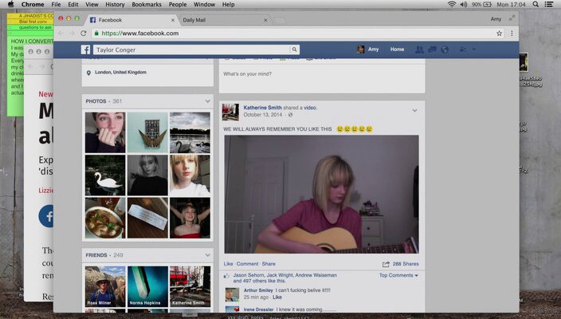Open the Help menu
Viewport: 561px width, 319px height.
[x=228, y=4]
